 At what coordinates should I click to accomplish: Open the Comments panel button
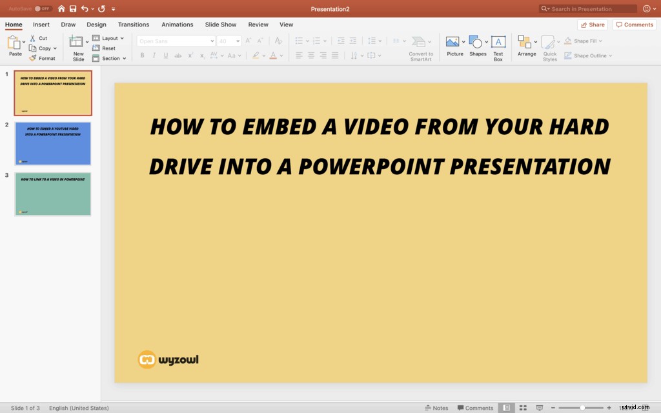(634, 24)
